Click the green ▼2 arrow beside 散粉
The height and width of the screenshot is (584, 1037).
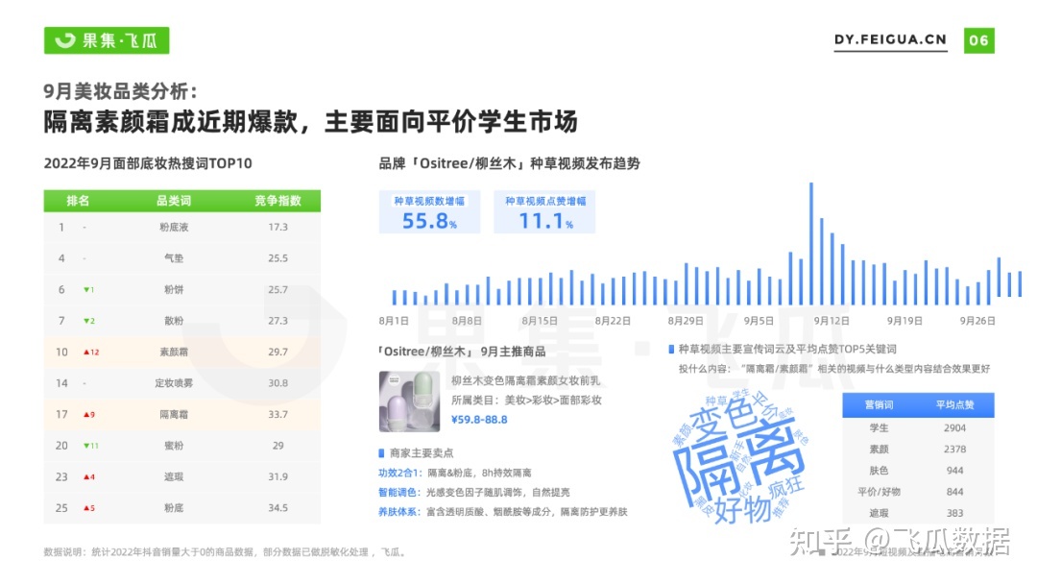89,321
